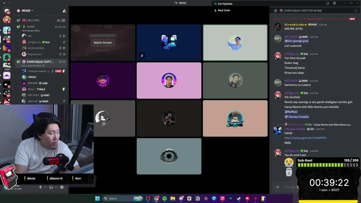Click the @! Haraa Nomio mention

click(x=297, y=117)
